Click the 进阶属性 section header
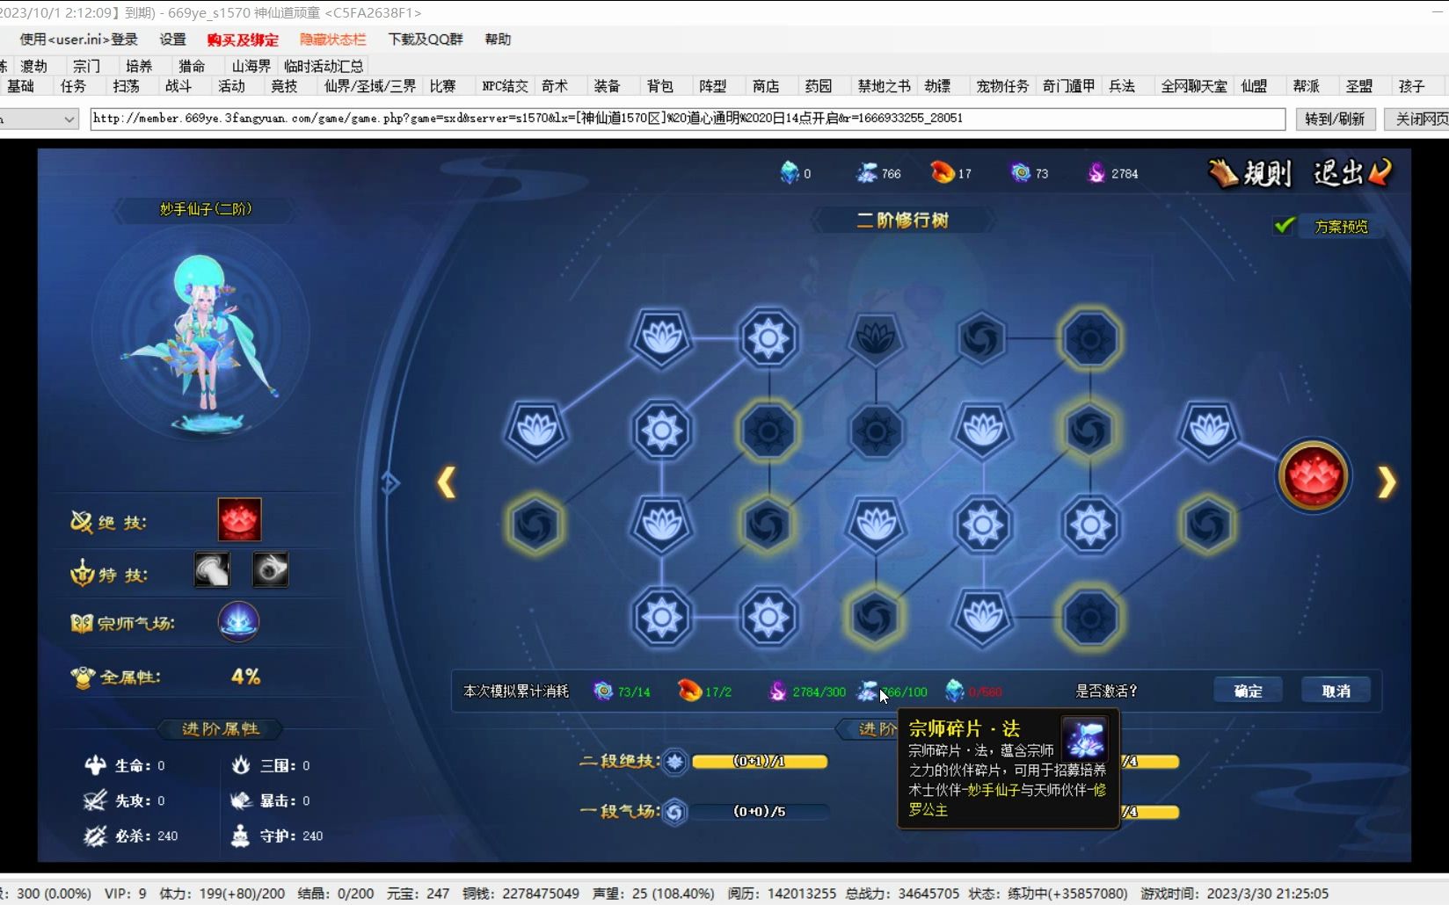Screen dimensions: 1449x905 [220, 729]
